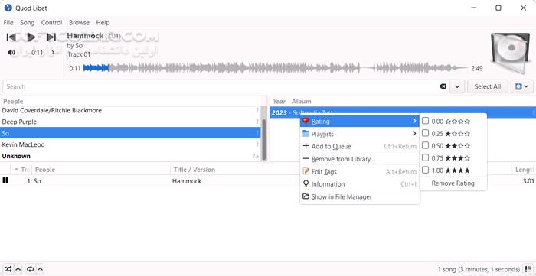Click the volume speaker icon
Viewport: 536px width, 276px height.
[x=11, y=52]
